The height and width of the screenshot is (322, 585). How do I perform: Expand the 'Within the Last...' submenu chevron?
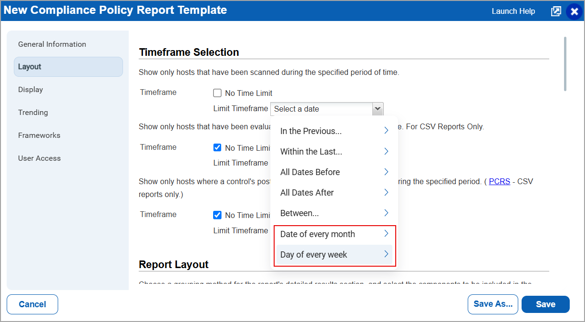pos(386,151)
